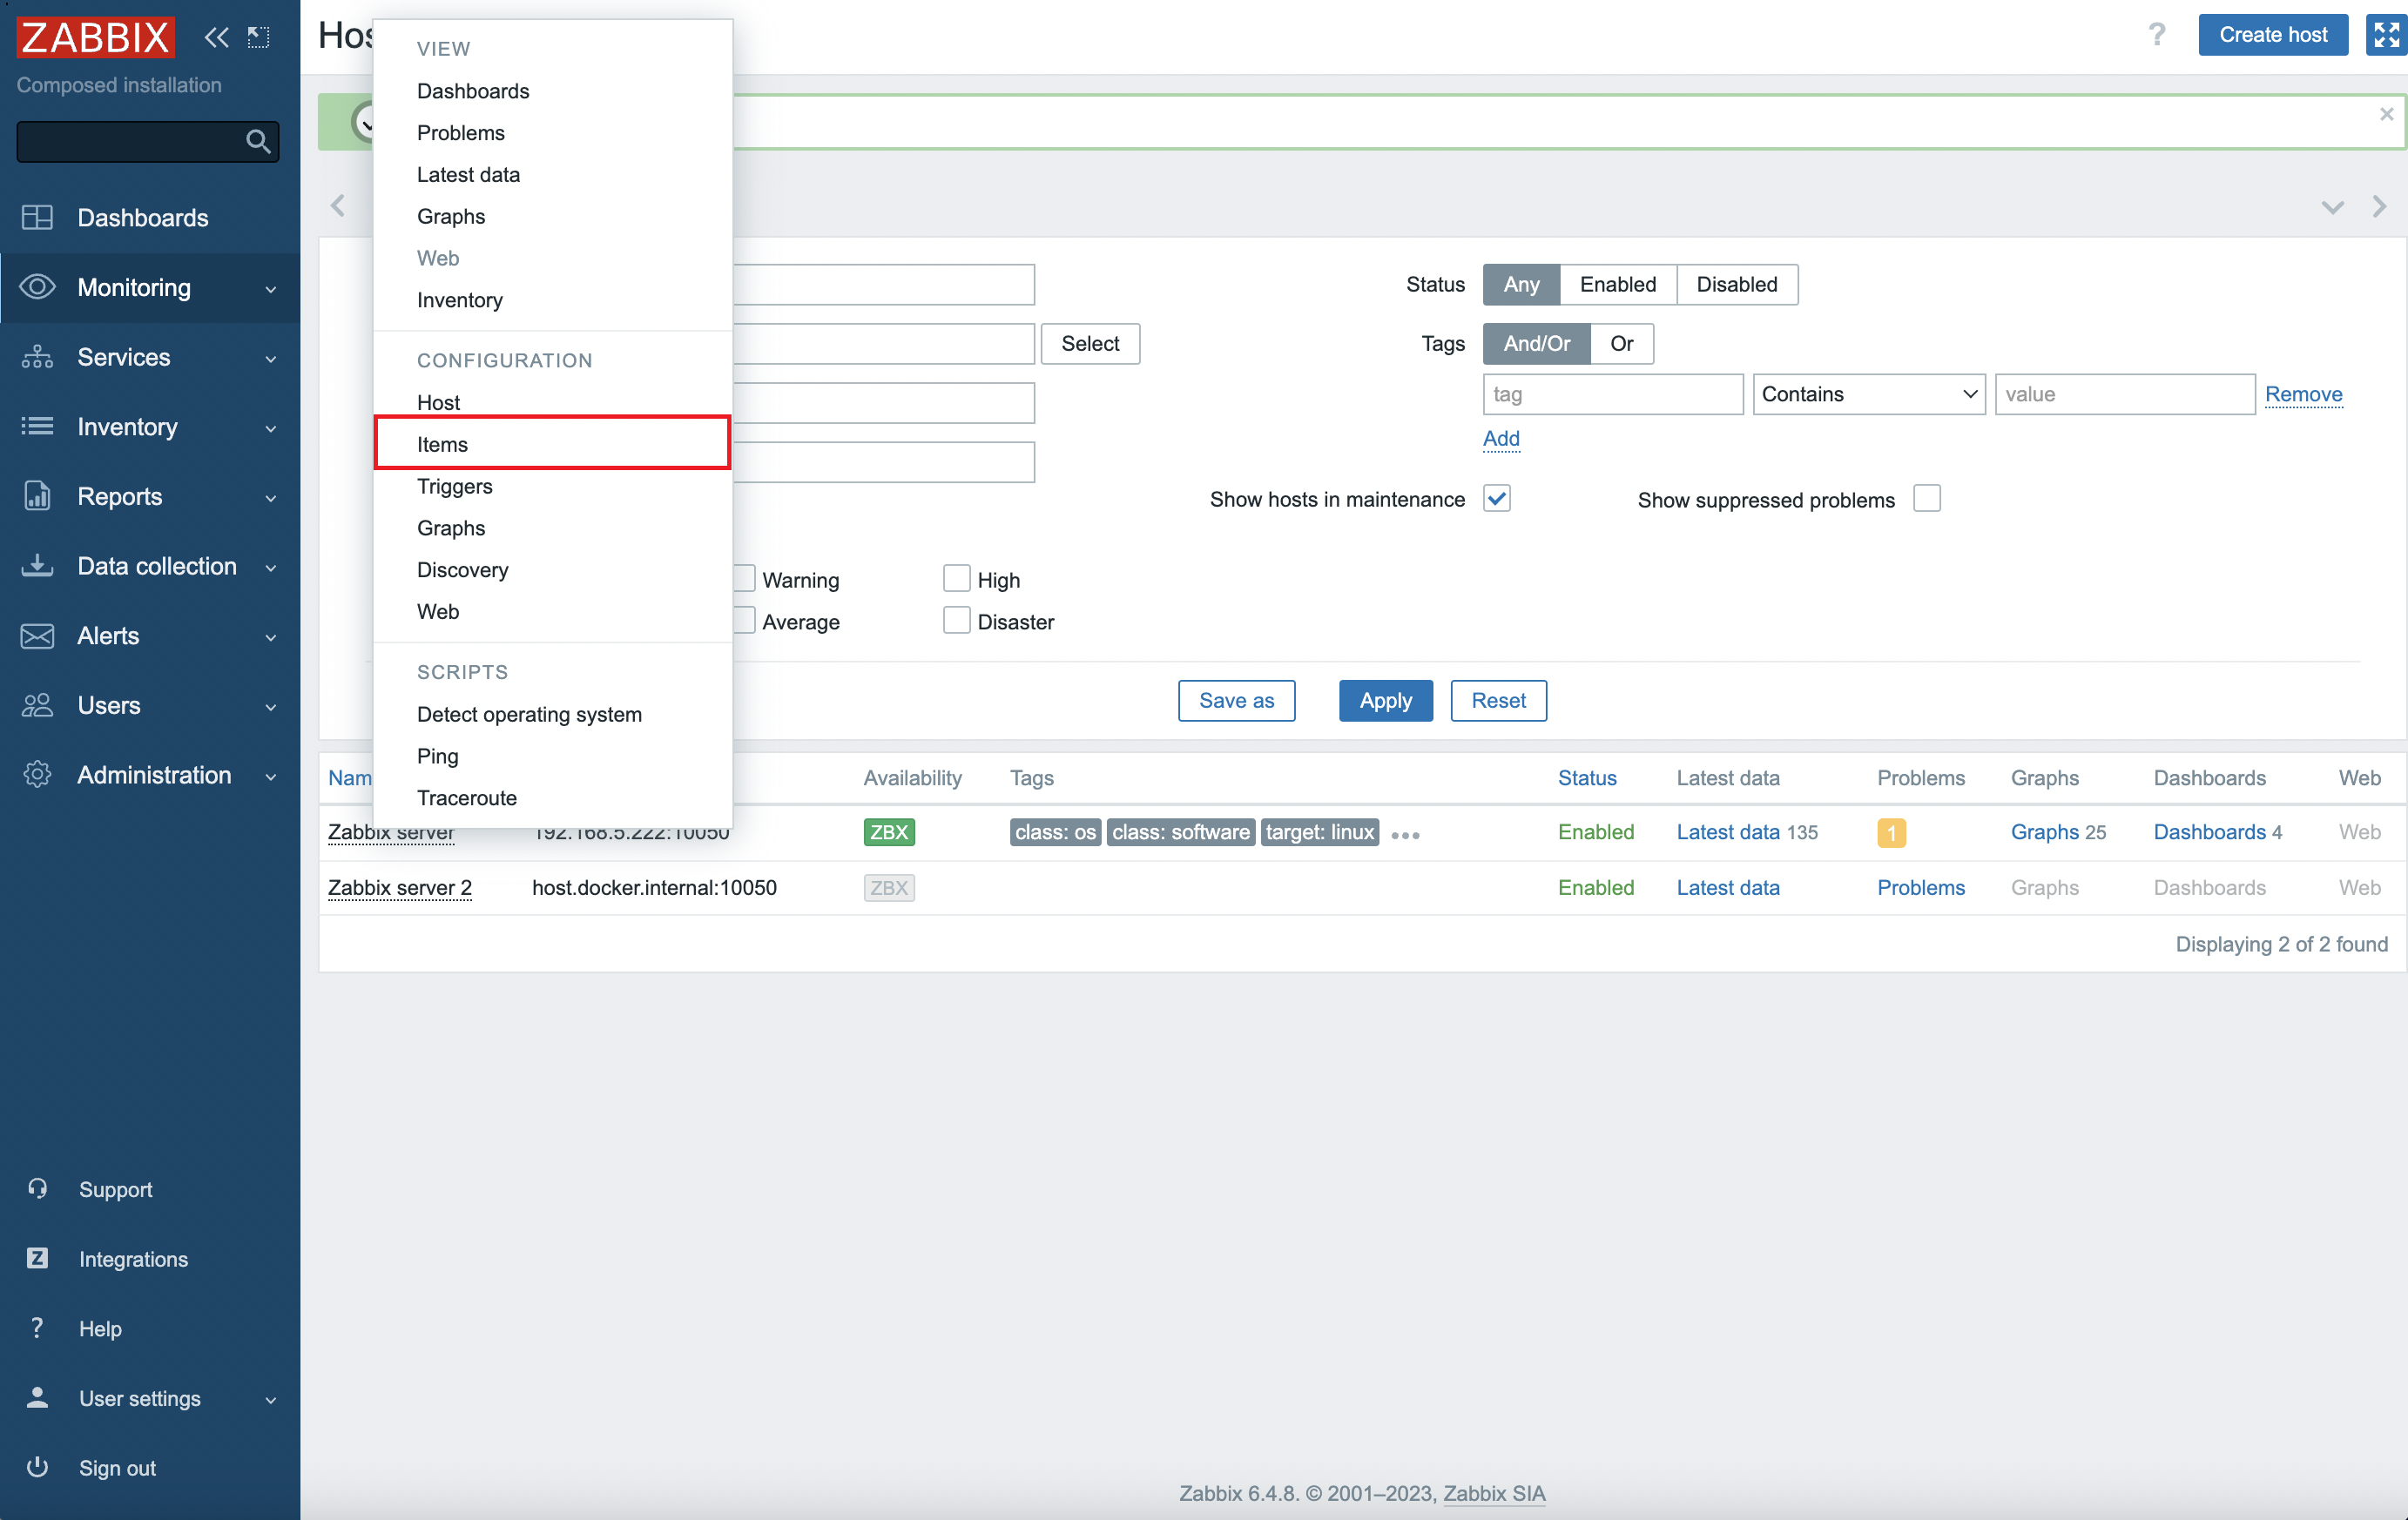Click Sign out power icon
Image resolution: width=2408 pixels, height=1520 pixels.
point(37,1466)
